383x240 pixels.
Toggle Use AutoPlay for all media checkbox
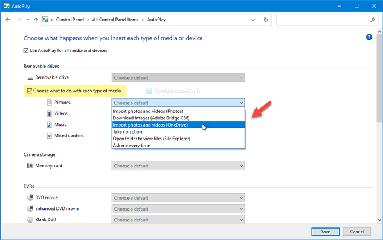click(x=26, y=51)
